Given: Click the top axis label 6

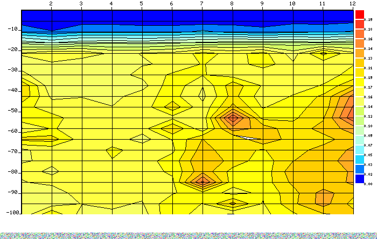Looking at the screenshot, I should [x=171, y=4].
